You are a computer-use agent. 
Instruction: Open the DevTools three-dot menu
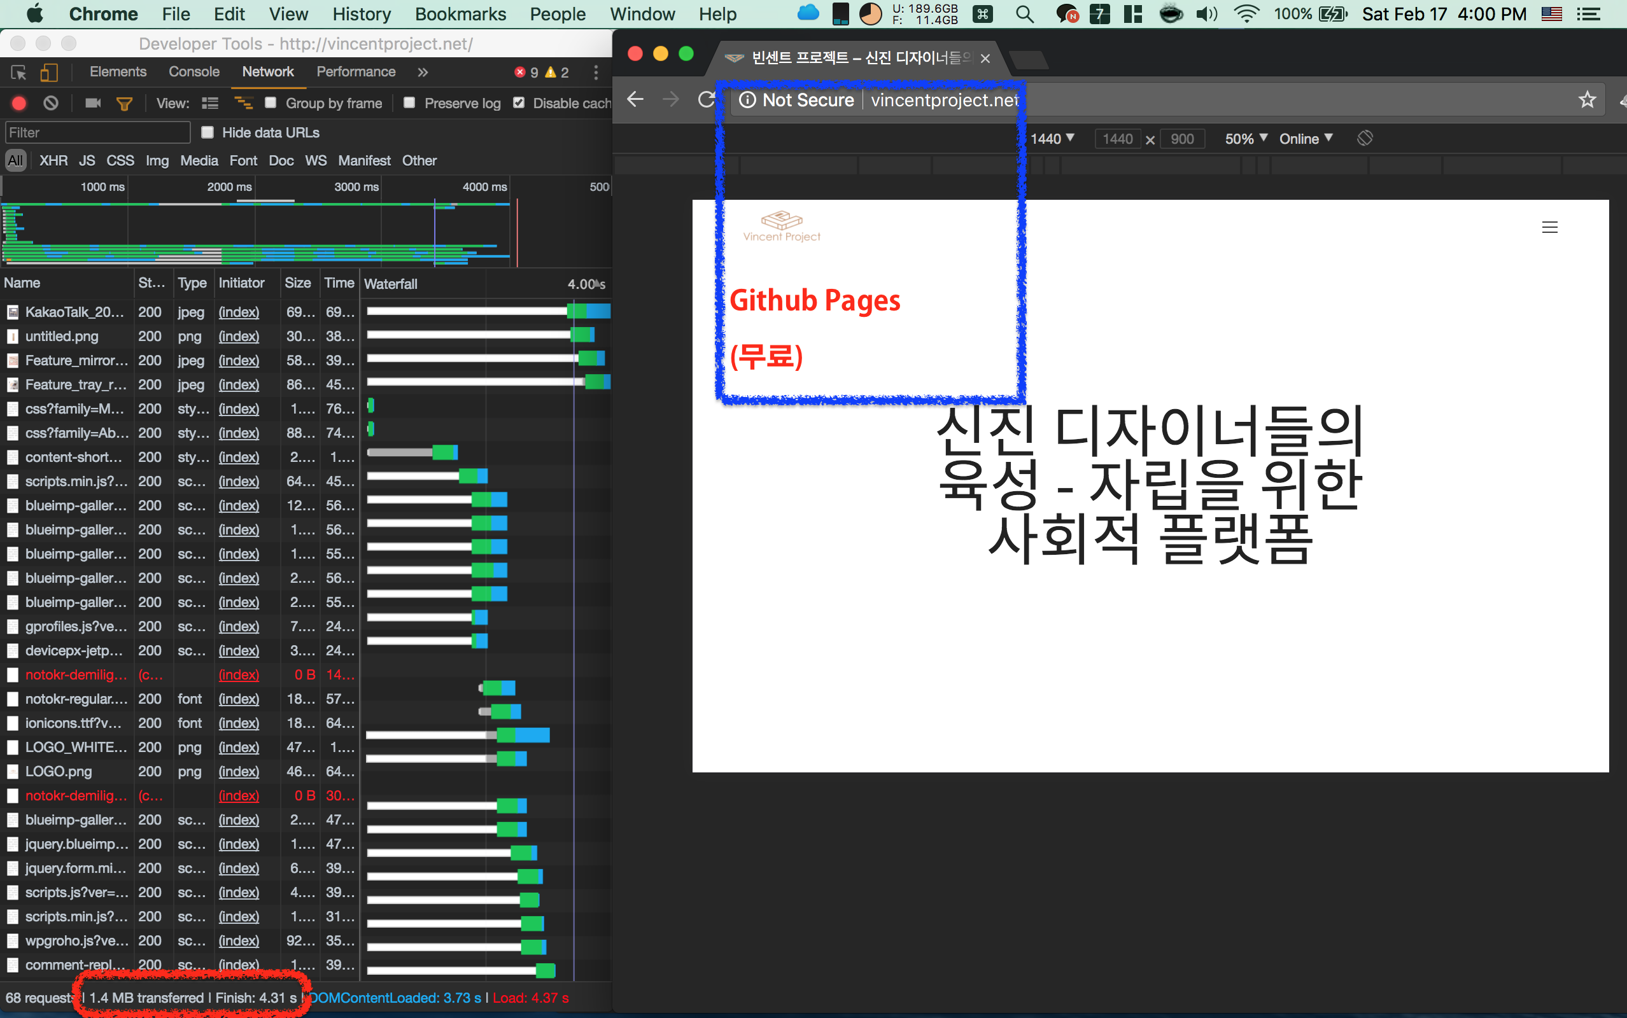pyautogui.click(x=596, y=72)
